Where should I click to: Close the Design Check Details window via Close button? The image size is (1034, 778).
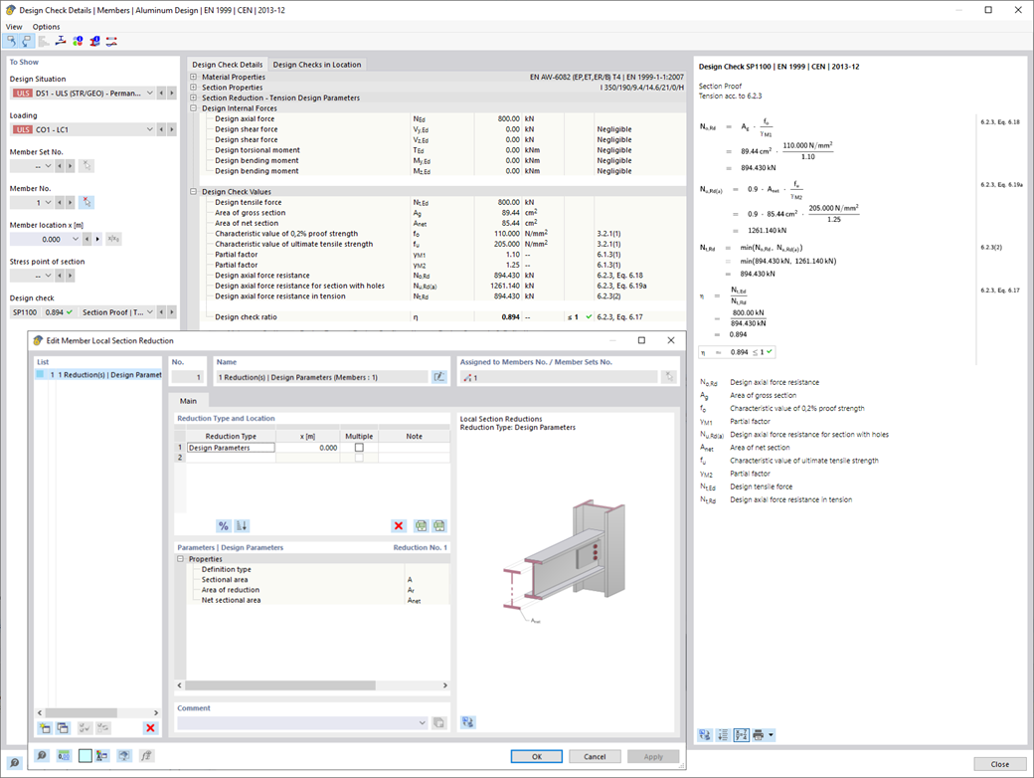[x=998, y=764]
